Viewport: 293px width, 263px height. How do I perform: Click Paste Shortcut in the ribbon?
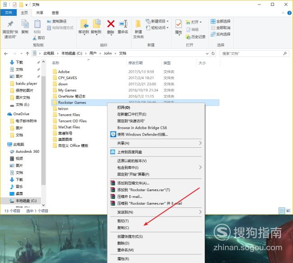click(60, 28)
